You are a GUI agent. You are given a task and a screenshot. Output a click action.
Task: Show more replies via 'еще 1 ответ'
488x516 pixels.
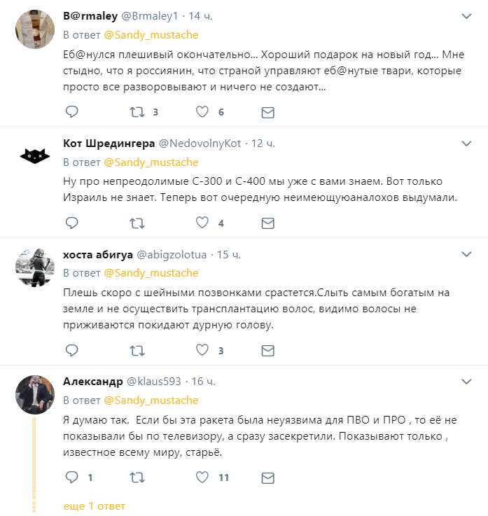point(95,505)
